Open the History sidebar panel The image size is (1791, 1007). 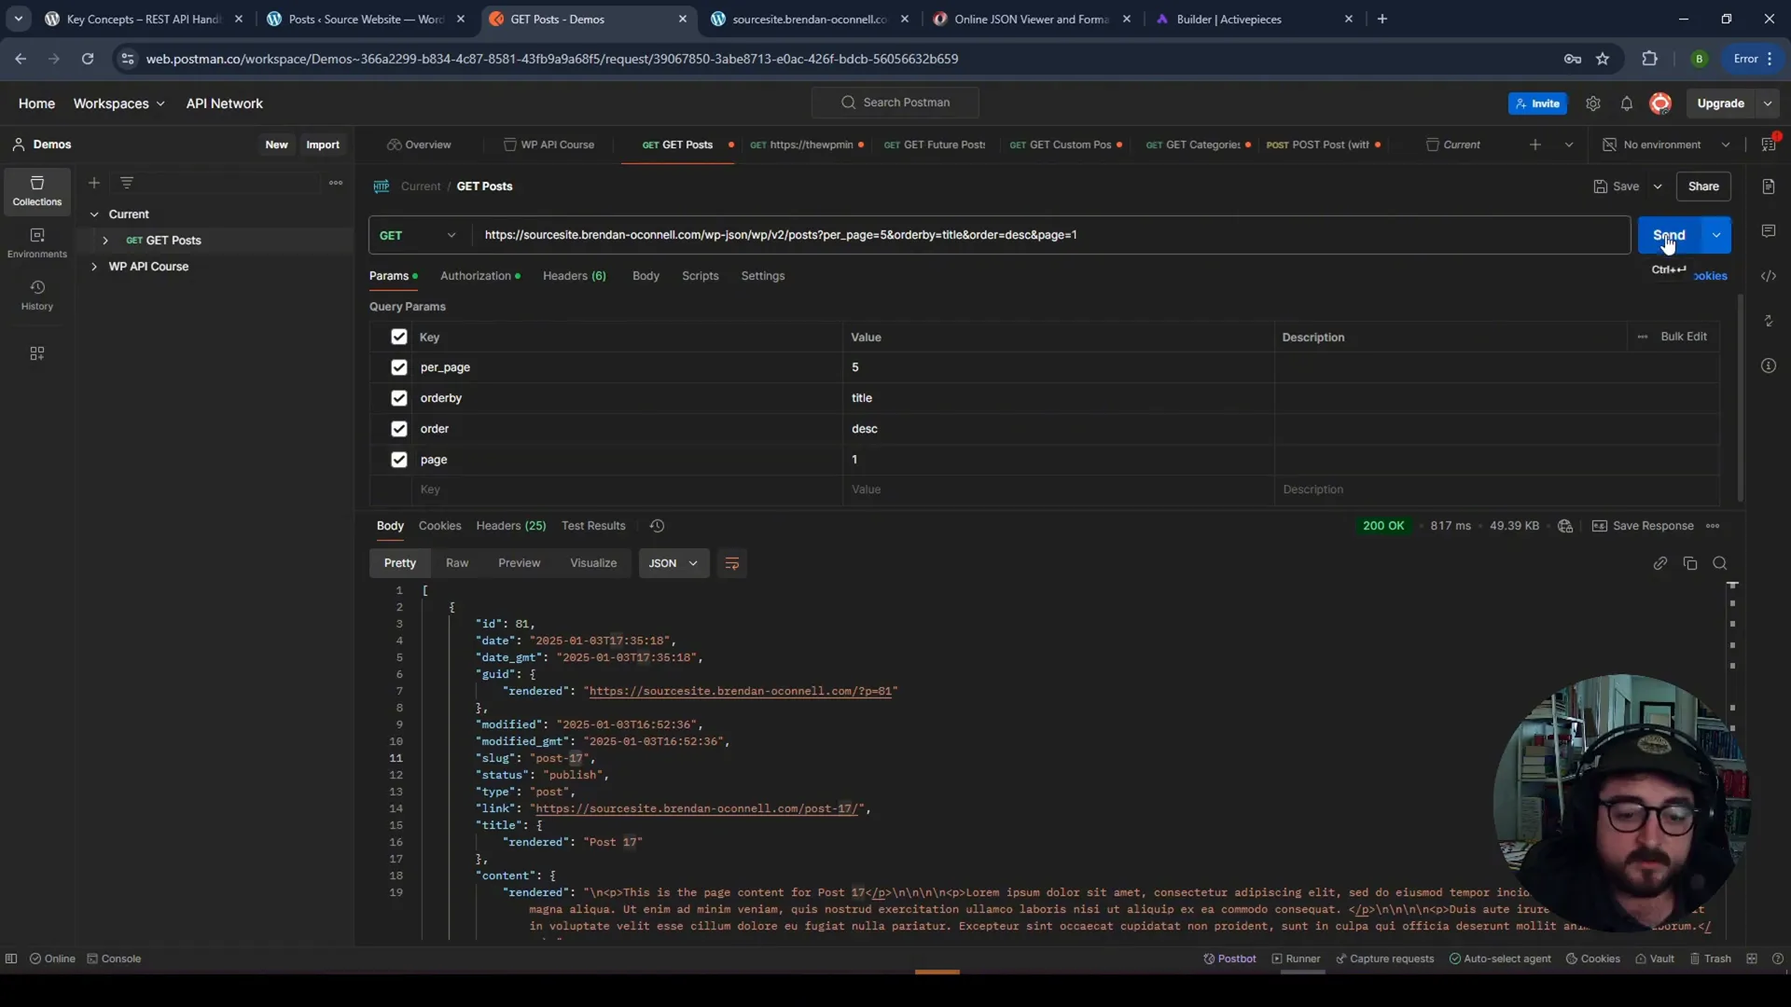tap(37, 296)
